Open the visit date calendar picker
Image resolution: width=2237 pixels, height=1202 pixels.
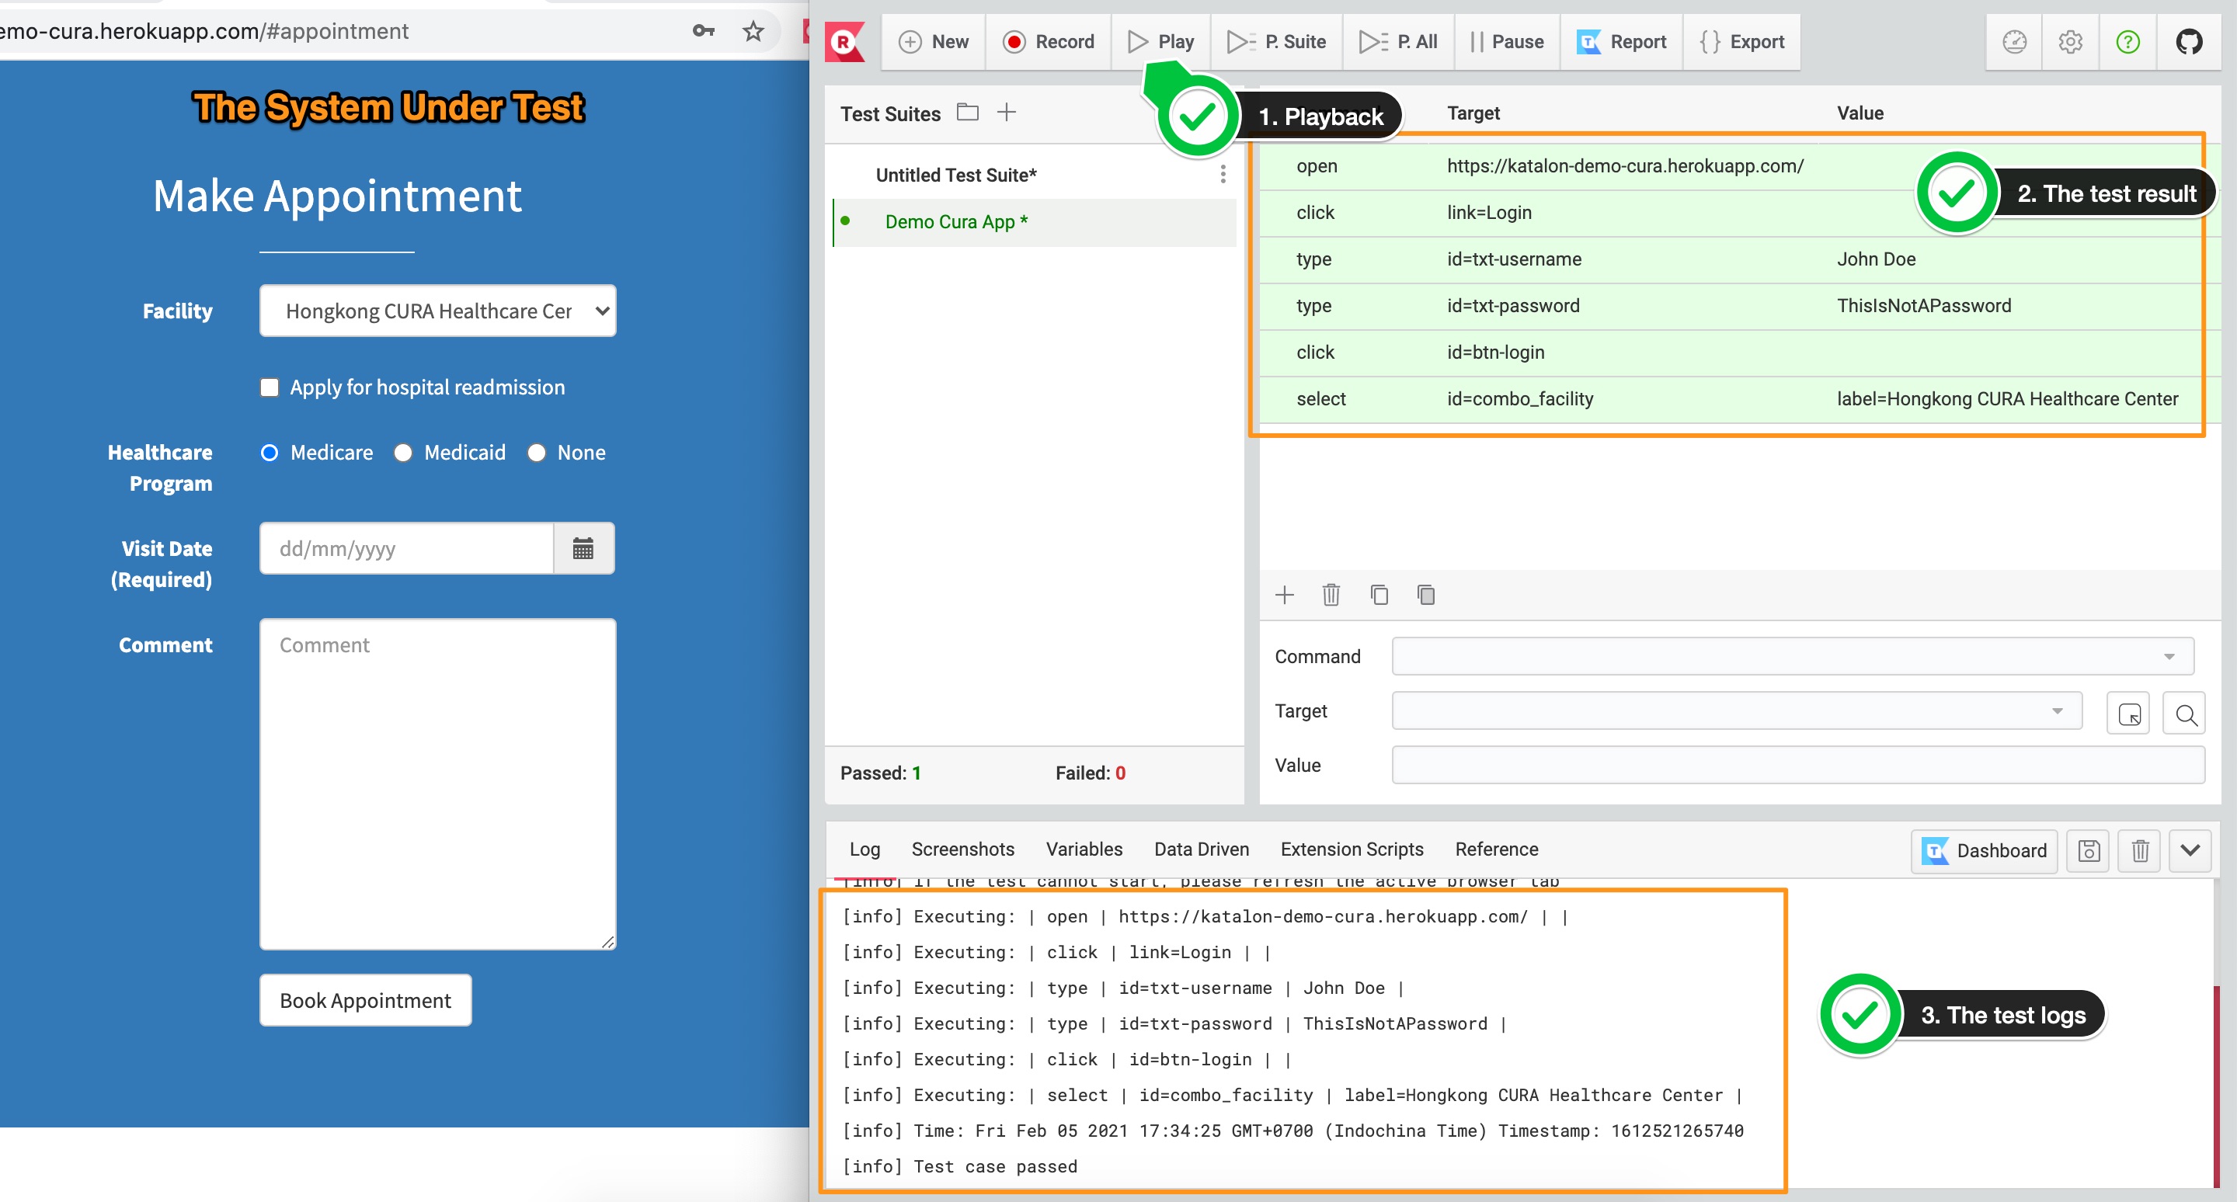[x=583, y=548]
